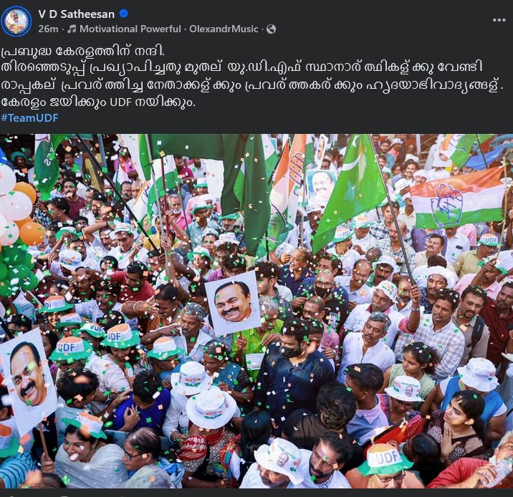This screenshot has height=497, width=513.
Task: Click the V D Satheesan name link
Action: 76,14
